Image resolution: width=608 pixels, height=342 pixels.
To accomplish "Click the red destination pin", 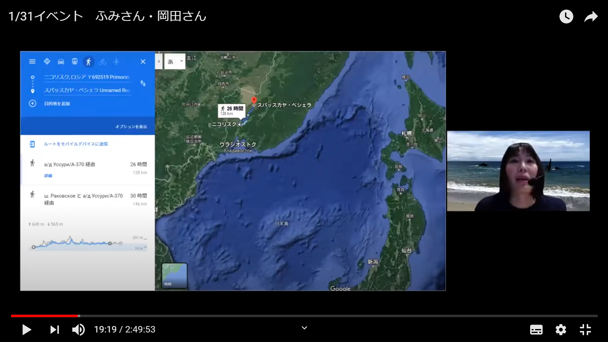I will click(254, 101).
